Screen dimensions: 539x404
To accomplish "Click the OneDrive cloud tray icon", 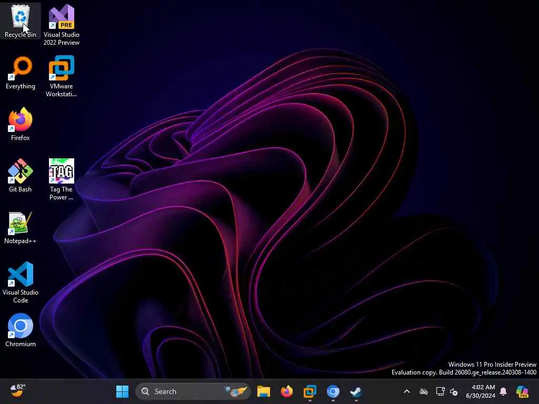I will tap(424, 391).
